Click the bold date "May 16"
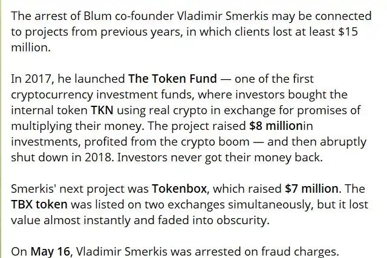Screen dimensions: 387x258 pos(51,251)
